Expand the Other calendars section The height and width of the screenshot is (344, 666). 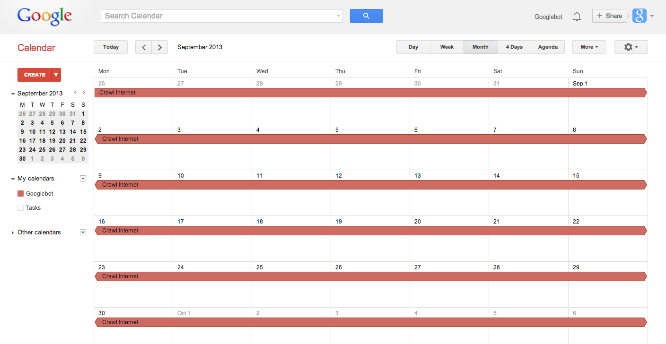pyautogui.click(x=13, y=232)
